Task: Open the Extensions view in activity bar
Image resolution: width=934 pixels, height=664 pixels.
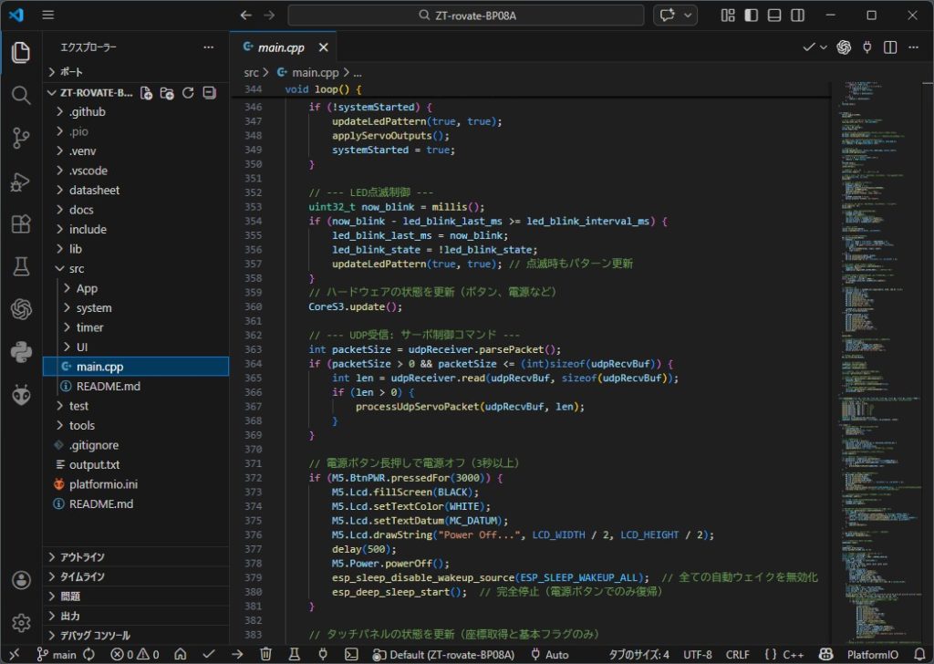Action: tap(21, 224)
